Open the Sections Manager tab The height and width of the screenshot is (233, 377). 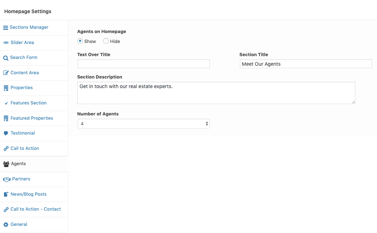coord(34,27)
